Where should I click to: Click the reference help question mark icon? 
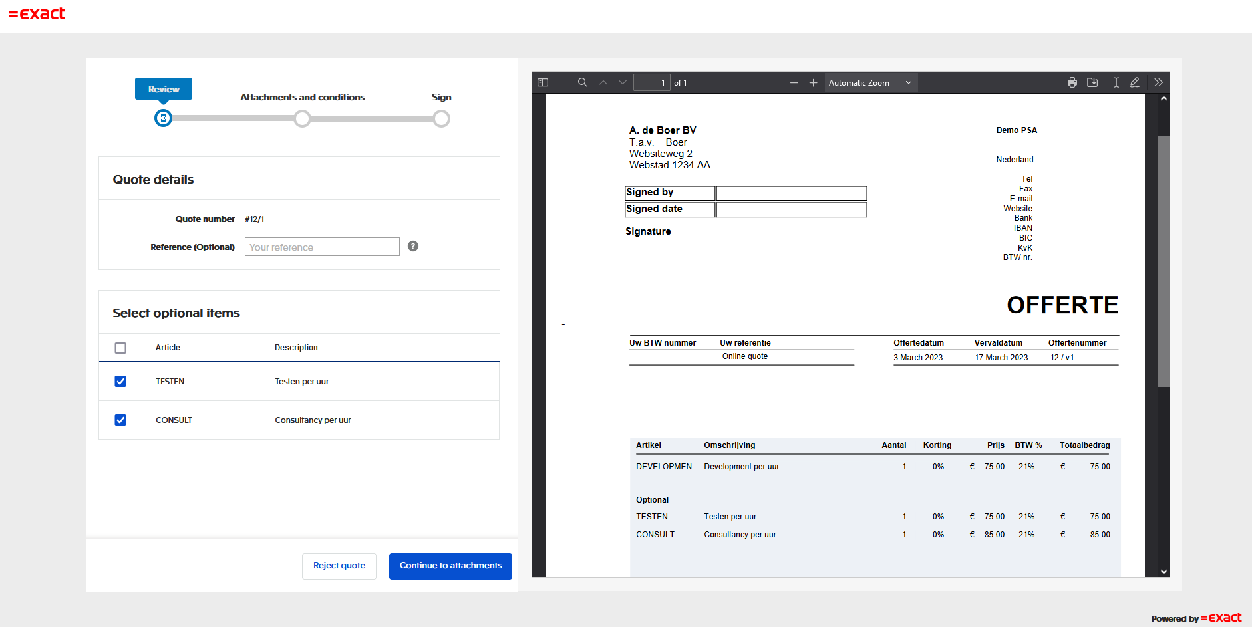(x=413, y=246)
